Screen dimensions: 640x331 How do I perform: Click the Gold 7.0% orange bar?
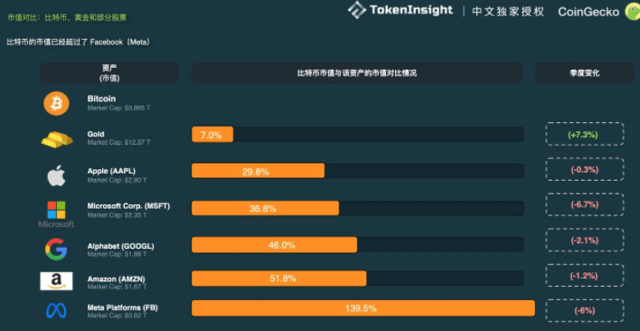(x=212, y=135)
